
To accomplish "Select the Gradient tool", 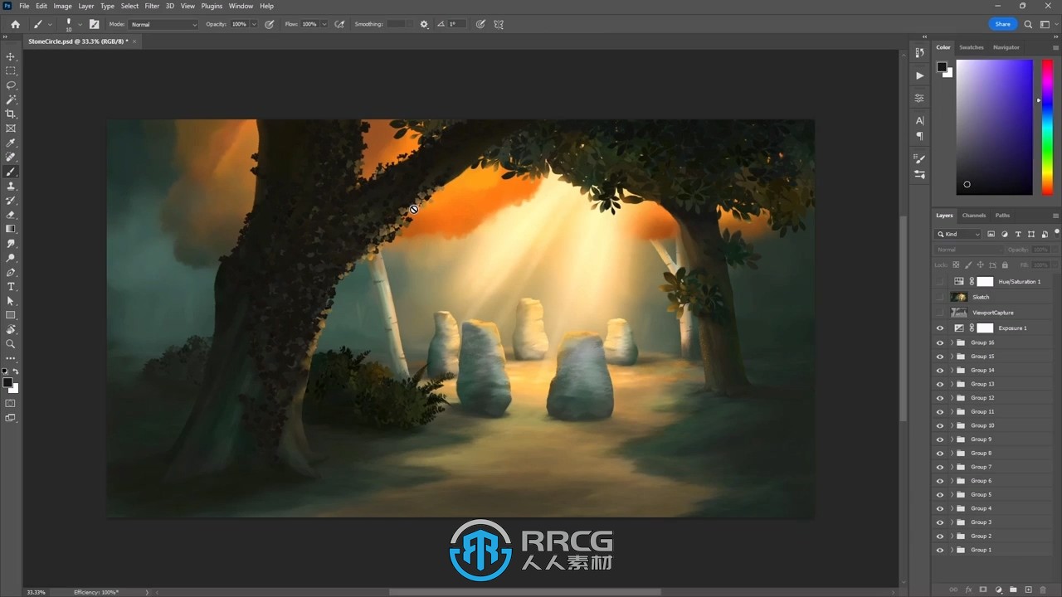I will tap(11, 229).
